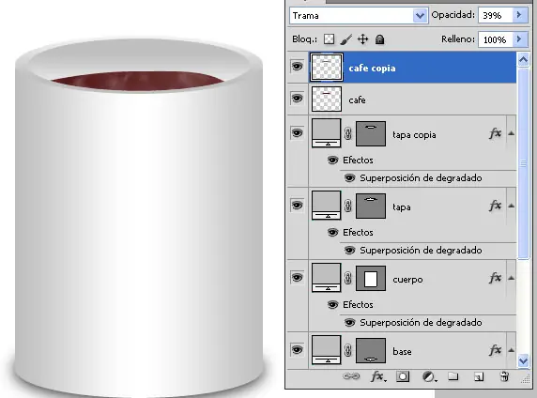Image resolution: width=537 pixels, height=398 pixels.
Task: Select the cafe copia layer name
Action: [x=372, y=69]
